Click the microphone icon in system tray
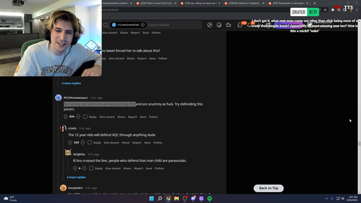361x203 pixels. pyautogui.click(x=332, y=198)
